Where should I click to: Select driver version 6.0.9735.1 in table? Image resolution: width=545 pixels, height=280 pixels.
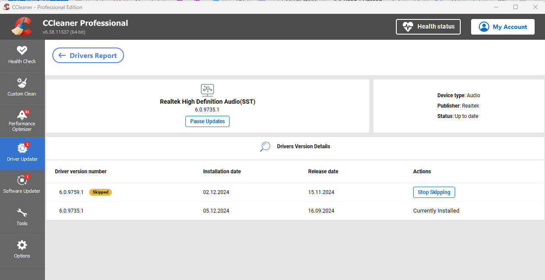coord(71,211)
